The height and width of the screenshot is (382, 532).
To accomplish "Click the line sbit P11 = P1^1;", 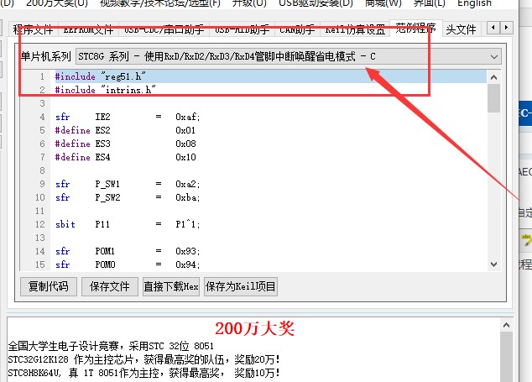I will click(x=128, y=224).
